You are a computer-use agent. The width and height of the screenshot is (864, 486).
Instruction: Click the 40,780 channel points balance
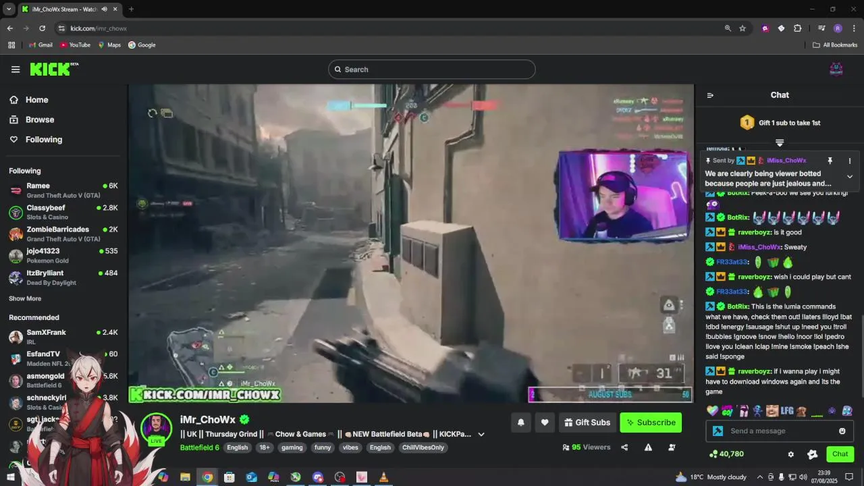[726, 454]
